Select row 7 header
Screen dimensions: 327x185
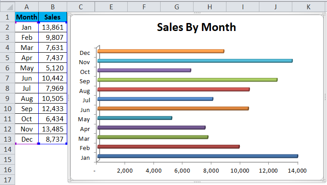[7, 78]
